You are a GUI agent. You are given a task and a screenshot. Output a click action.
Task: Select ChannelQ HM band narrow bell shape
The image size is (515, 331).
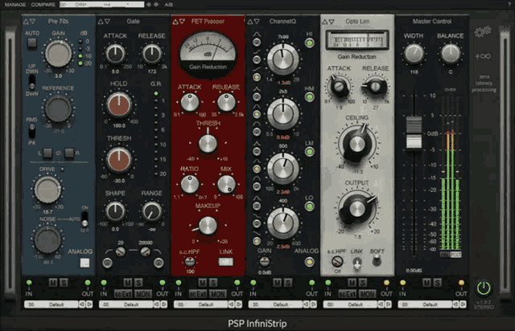(x=257, y=96)
